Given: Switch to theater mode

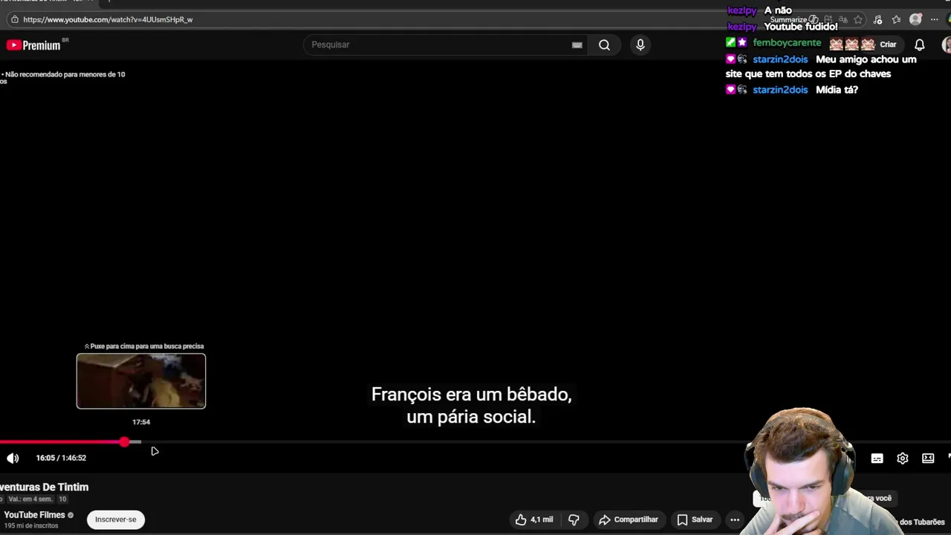Looking at the screenshot, I should 928,458.
